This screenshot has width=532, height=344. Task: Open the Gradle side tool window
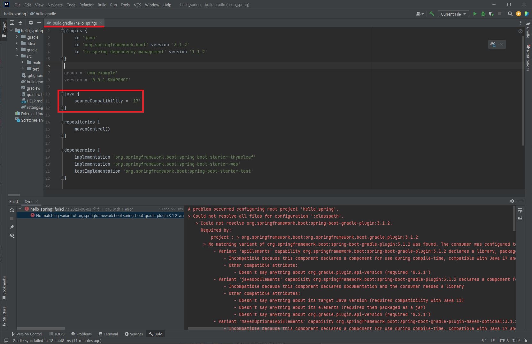pos(528,30)
